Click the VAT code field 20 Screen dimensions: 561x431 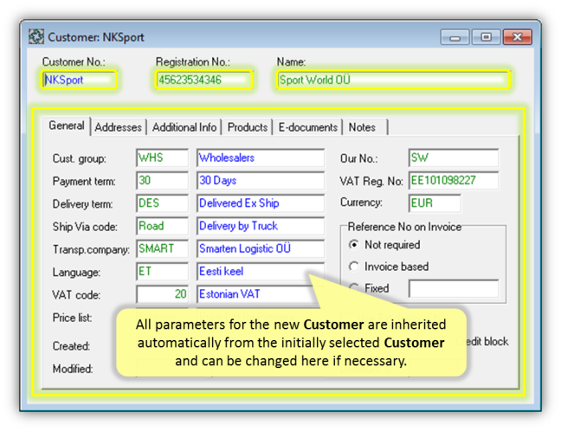point(162,294)
